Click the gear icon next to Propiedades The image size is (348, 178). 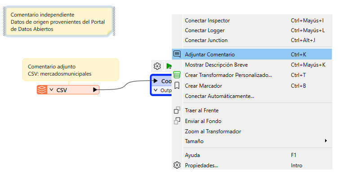pyautogui.click(x=177, y=165)
